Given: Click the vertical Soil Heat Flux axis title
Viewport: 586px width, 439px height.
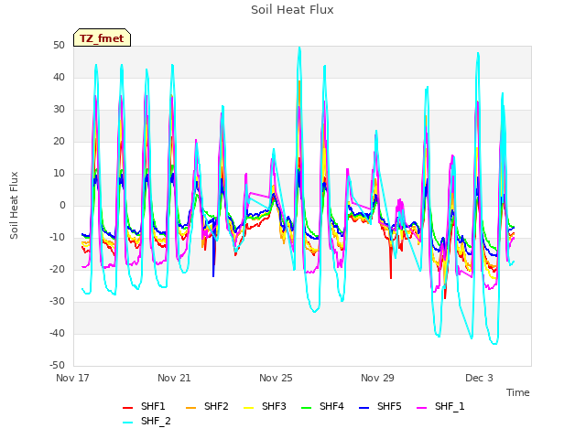Looking at the screenshot, I should 14,205.
